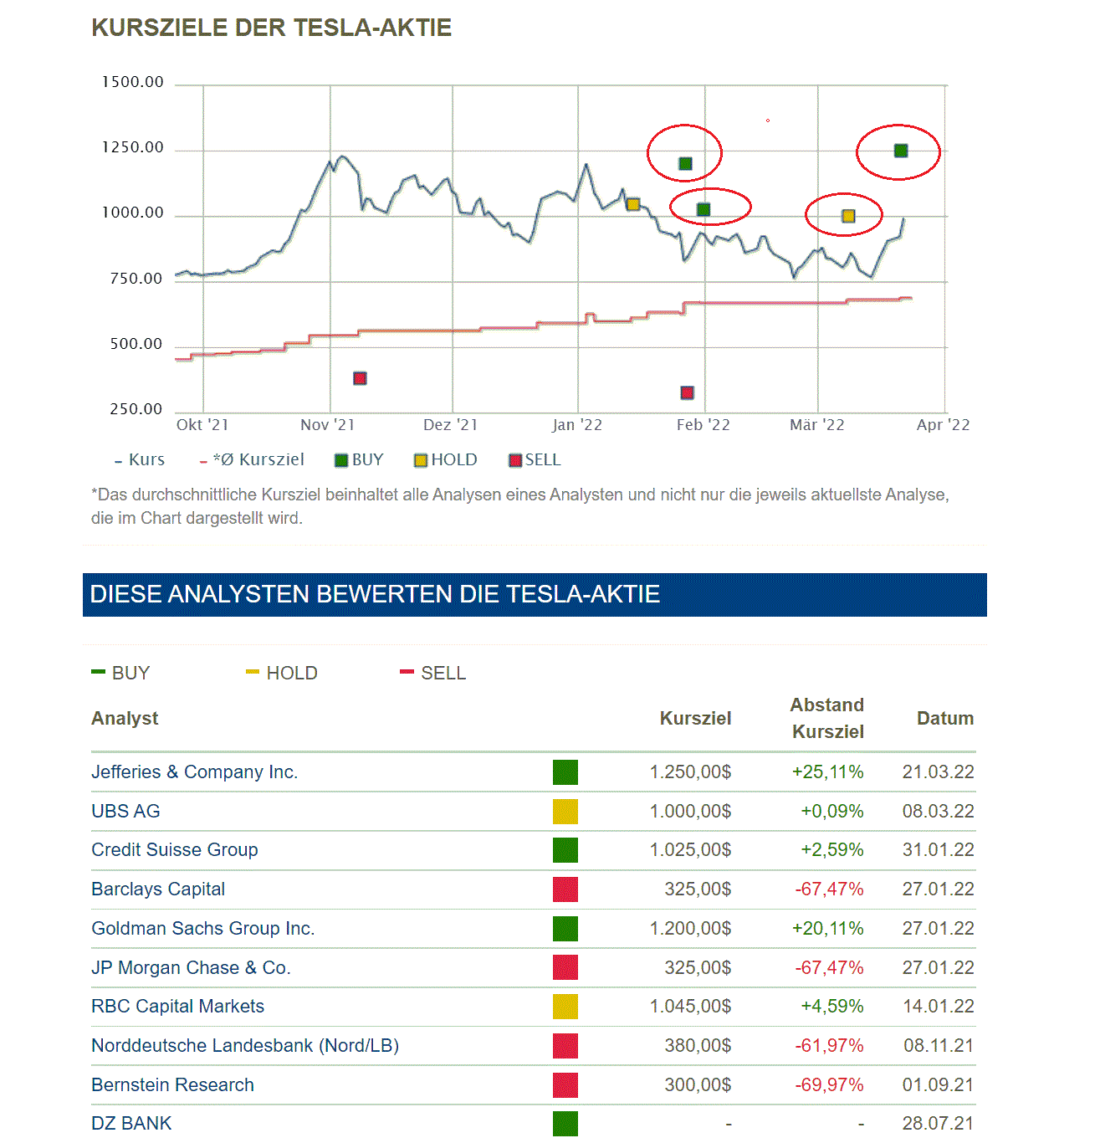Toggle the BUY legend entry below chart

click(359, 459)
